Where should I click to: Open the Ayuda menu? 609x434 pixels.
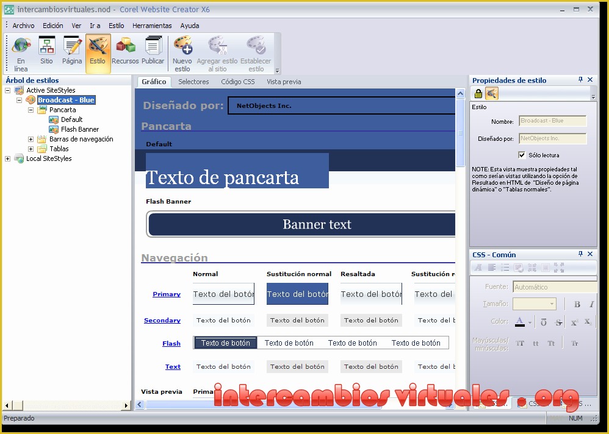pos(190,26)
